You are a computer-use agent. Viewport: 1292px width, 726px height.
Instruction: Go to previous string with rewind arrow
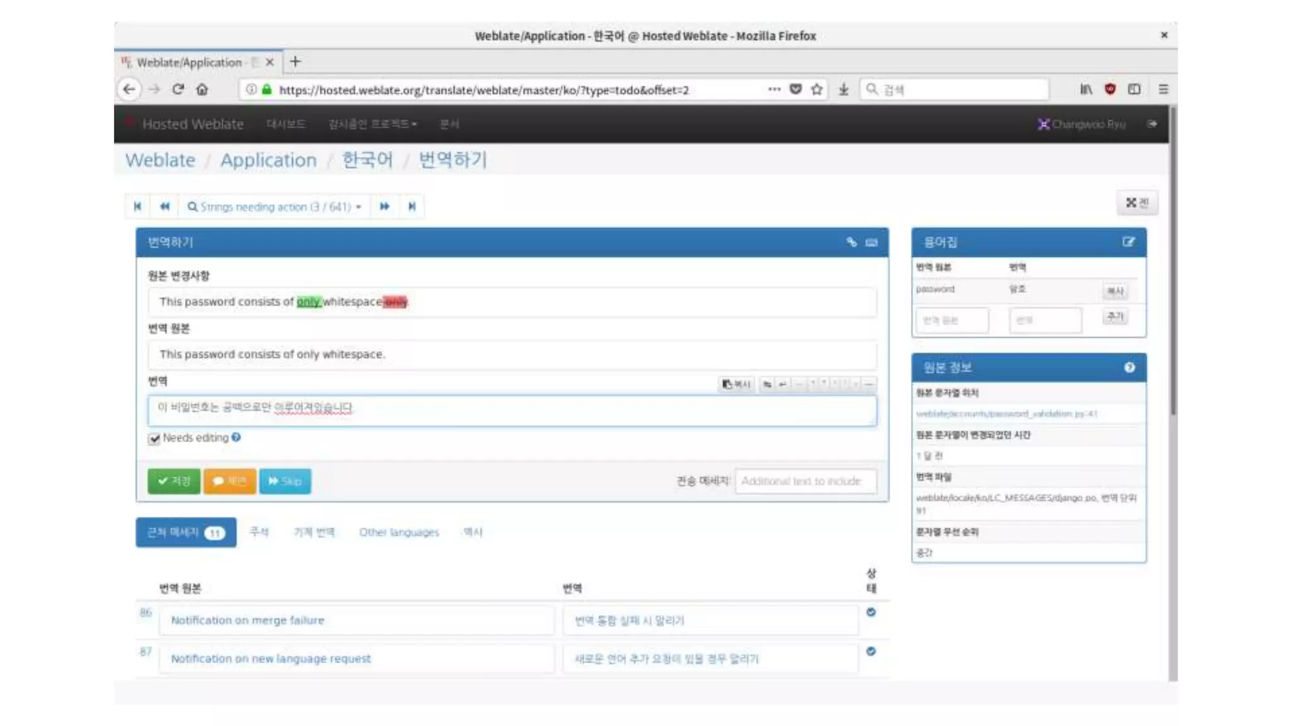tap(165, 207)
